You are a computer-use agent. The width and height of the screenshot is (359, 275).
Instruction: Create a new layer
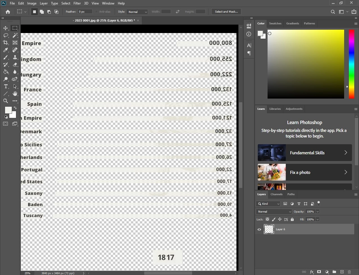point(342,272)
